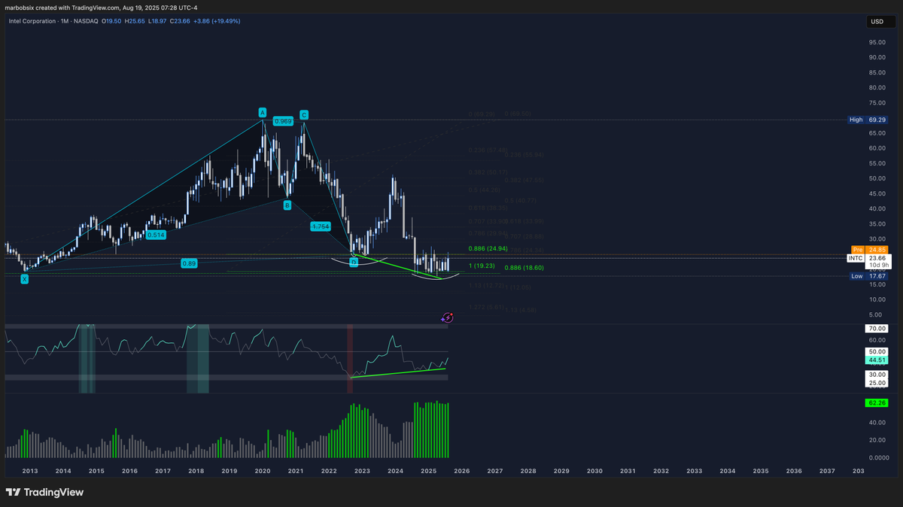Click the RSI 25.00 level label

pyautogui.click(x=877, y=383)
